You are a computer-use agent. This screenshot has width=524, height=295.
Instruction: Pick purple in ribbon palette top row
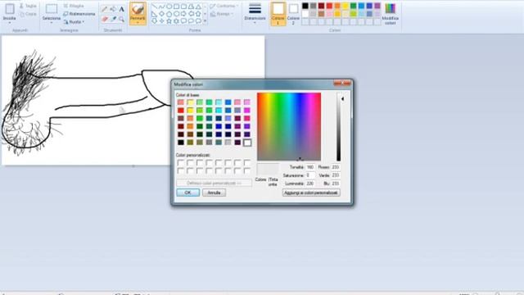(377, 6)
